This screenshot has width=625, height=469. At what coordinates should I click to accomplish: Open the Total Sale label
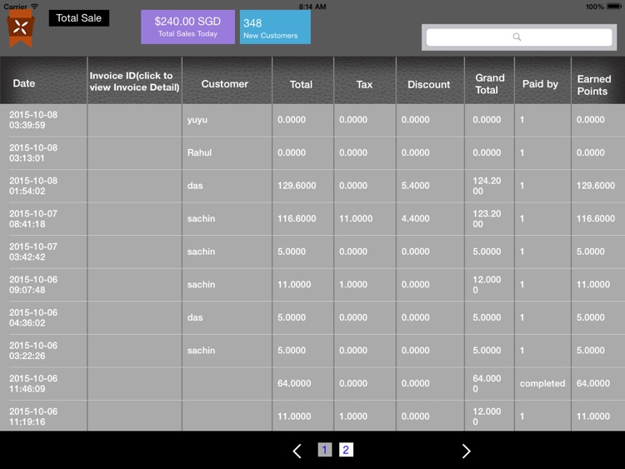[x=79, y=18]
